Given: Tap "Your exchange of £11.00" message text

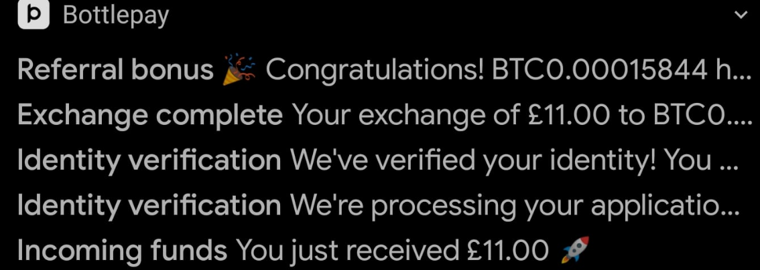Looking at the screenshot, I should [450, 116].
